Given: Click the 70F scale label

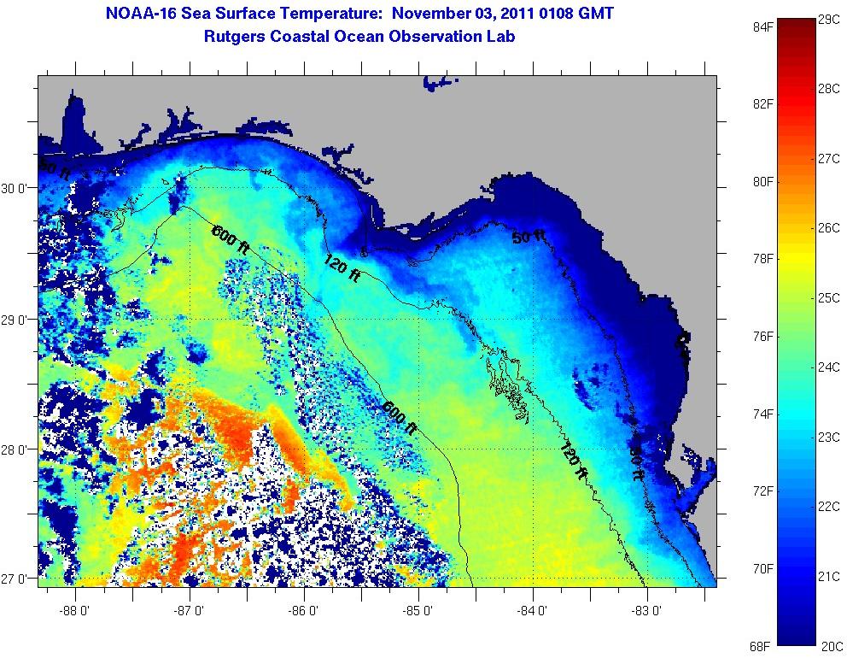Looking at the screenshot, I should pos(762,568).
